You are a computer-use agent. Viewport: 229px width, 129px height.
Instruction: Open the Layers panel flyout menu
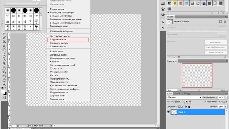pyautogui.click(x=226, y=94)
